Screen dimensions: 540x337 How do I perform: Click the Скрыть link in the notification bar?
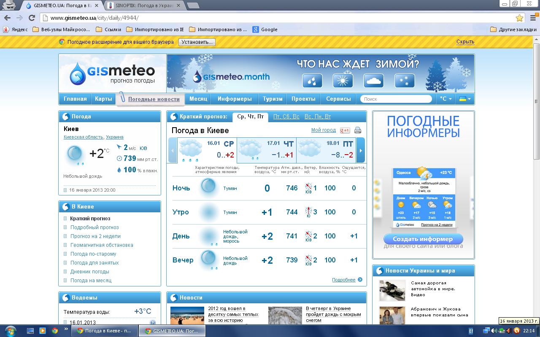point(465,42)
